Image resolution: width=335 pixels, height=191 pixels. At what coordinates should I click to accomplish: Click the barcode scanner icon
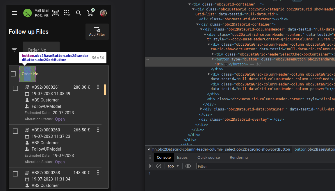pyautogui.click(x=55, y=13)
